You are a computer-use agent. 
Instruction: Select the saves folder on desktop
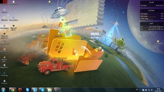[49, 3]
